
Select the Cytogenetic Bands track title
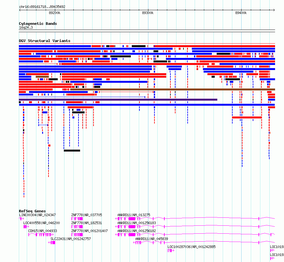(38, 24)
